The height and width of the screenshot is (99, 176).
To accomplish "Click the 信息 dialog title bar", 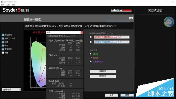I will point(64,32).
